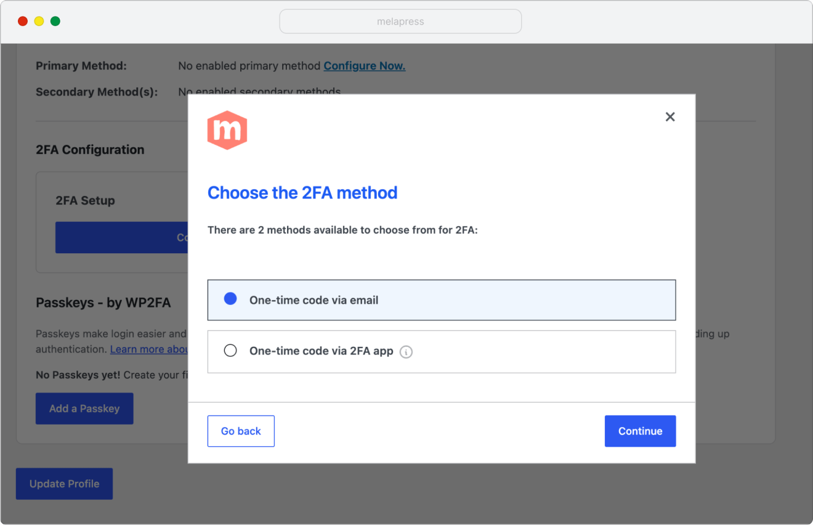
Task: Click the 'There are 2 methods available' text
Action: [342, 230]
